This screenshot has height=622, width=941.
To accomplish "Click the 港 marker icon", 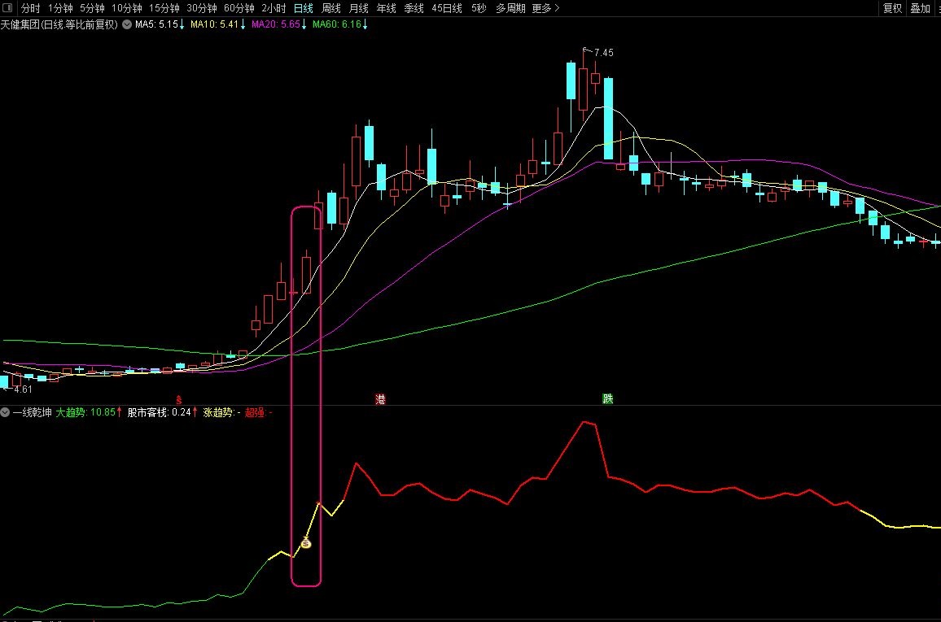I will 380,399.
